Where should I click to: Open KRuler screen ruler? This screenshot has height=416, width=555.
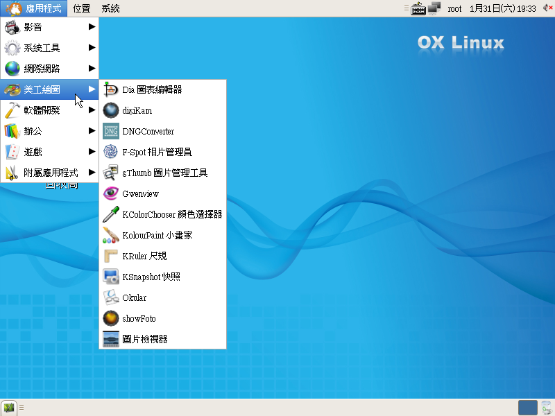coord(144,256)
